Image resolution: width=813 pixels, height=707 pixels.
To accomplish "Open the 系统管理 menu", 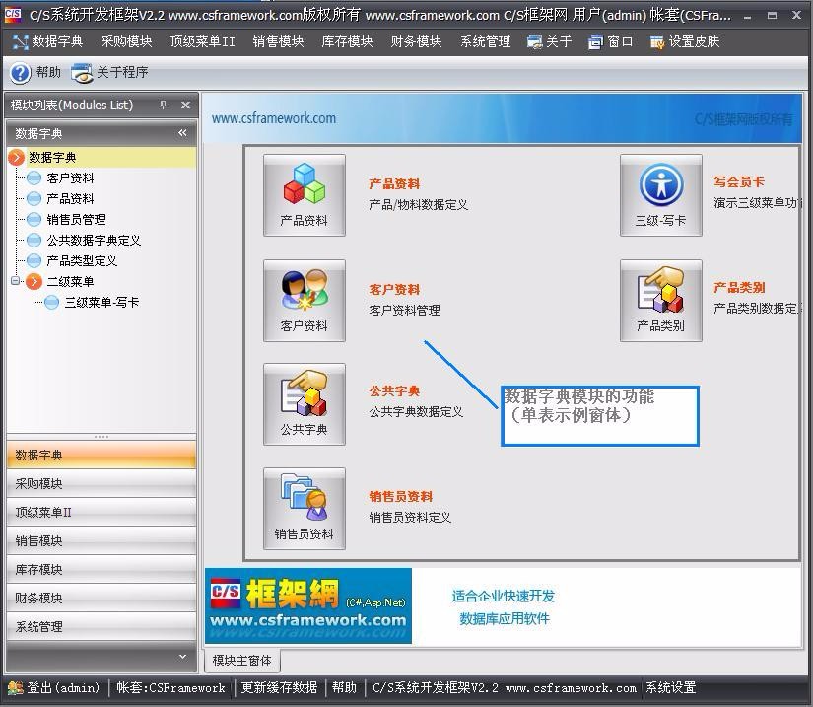I will tap(485, 41).
